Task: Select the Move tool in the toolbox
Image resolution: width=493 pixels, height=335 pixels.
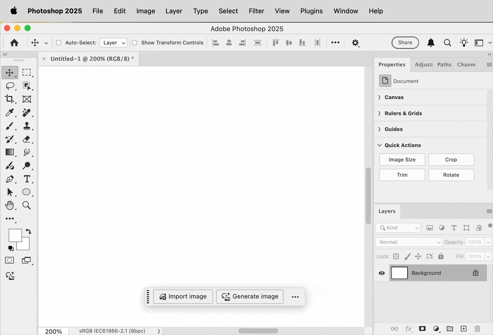Action: 9,72
